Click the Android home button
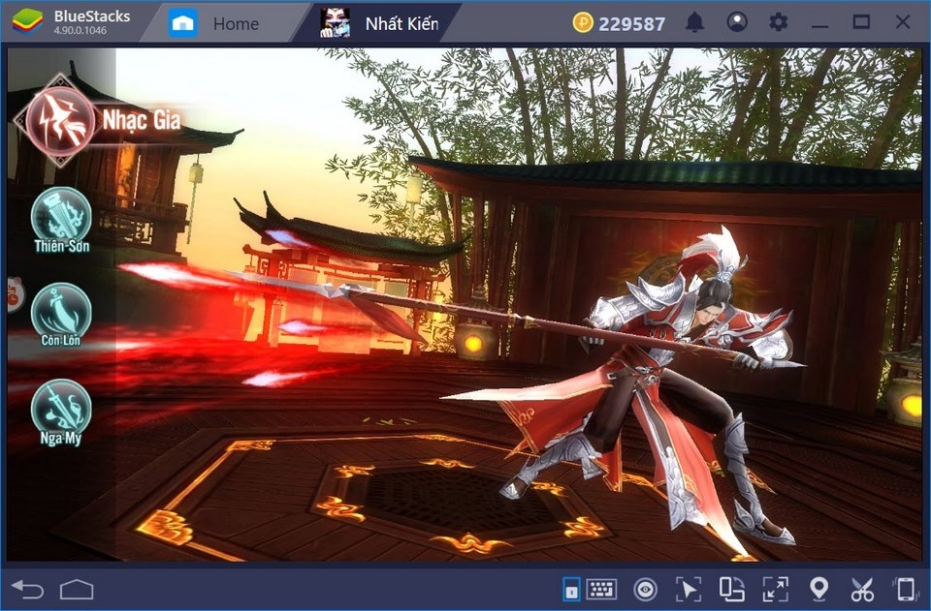This screenshot has height=611, width=931. [x=77, y=590]
